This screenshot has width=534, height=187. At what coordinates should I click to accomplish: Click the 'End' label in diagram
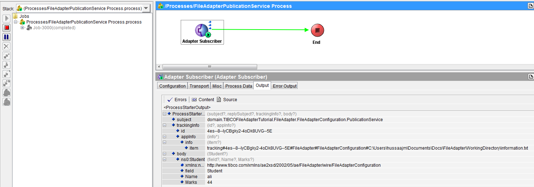(x=316, y=42)
